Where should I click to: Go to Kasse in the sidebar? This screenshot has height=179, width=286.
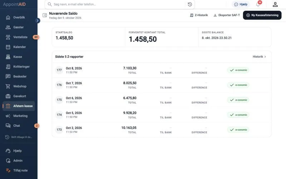click(x=19, y=57)
